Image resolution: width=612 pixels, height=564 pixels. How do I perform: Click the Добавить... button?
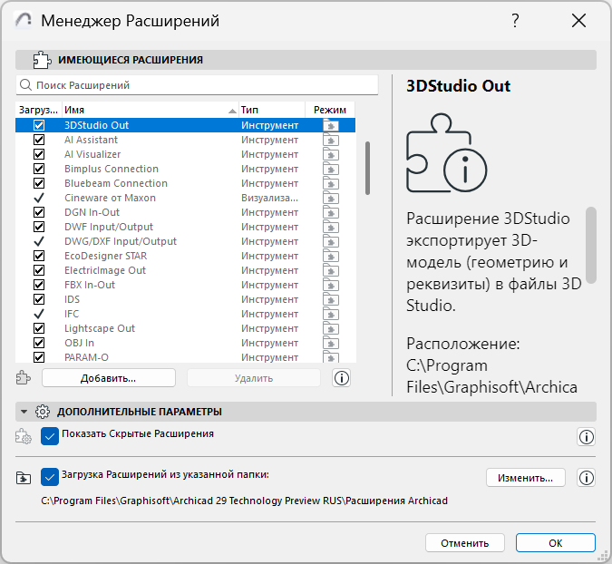(109, 378)
